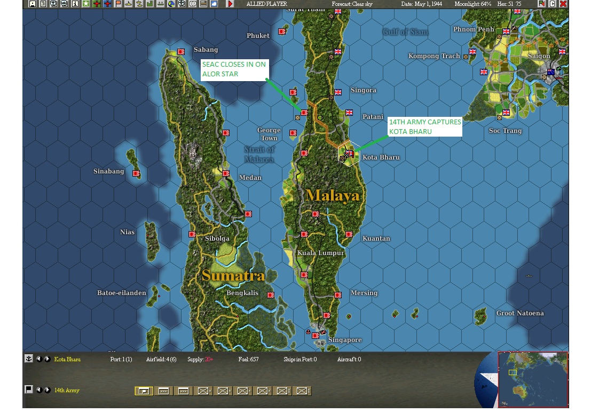Go to previous base left of Kota Bharu
Viewport: 607px width, 413px height.
39,359
